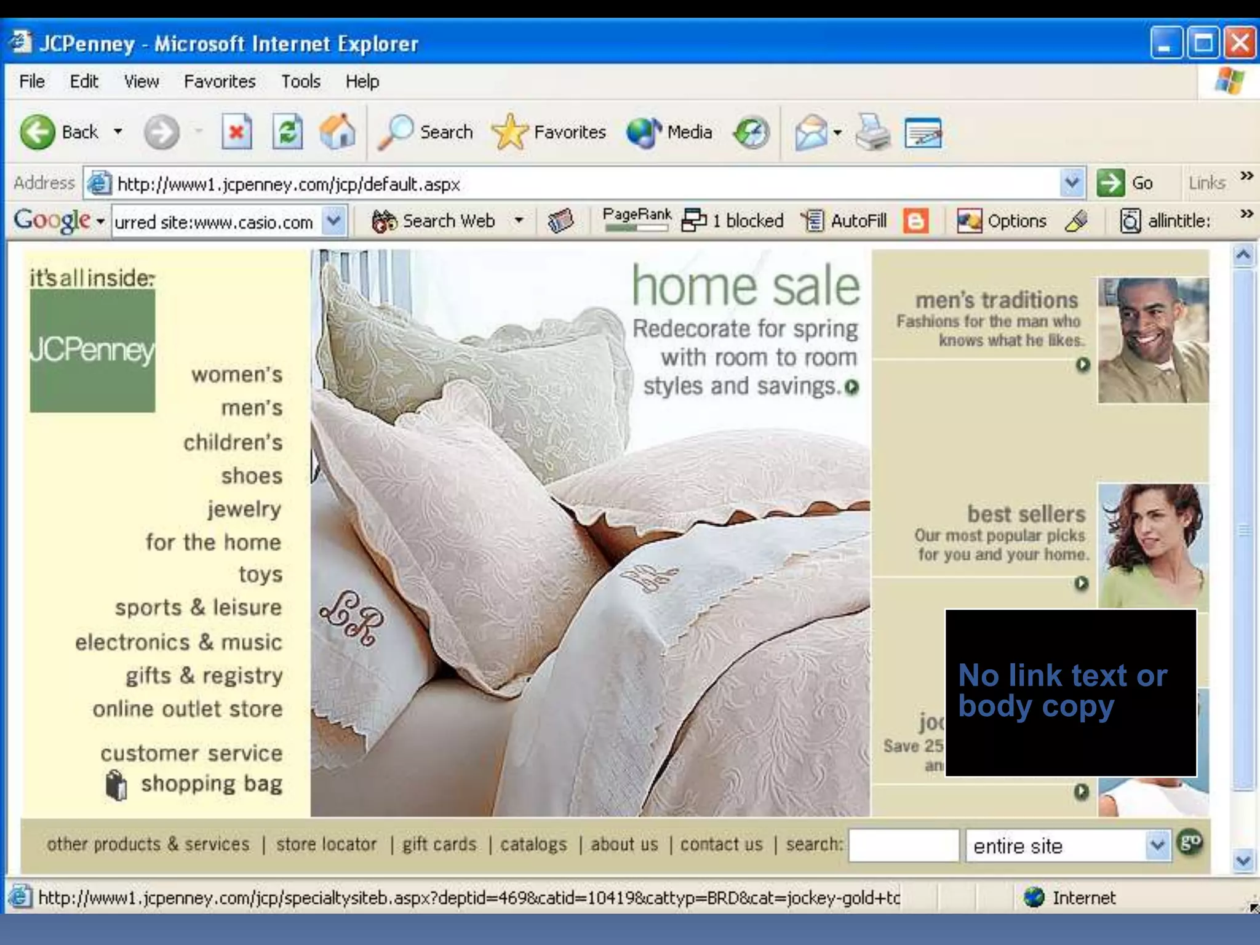Click the Print icon
The height and width of the screenshot is (945, 1260).
pos(872,132)
